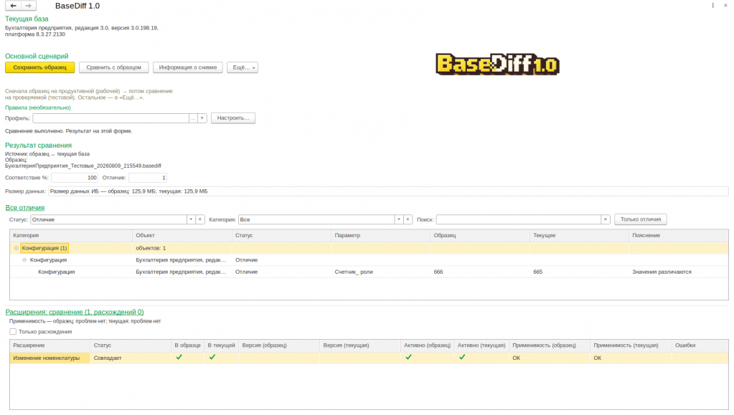Click OK in Применимость (образец) column

(517, 358)
